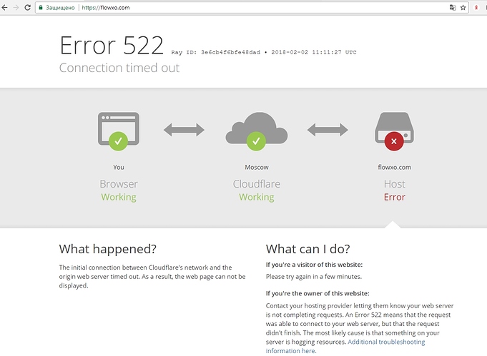Click the Cloudflare cloud icon with checkmark
Viewport: 487px width, 356px height.
tap(257, 131)
